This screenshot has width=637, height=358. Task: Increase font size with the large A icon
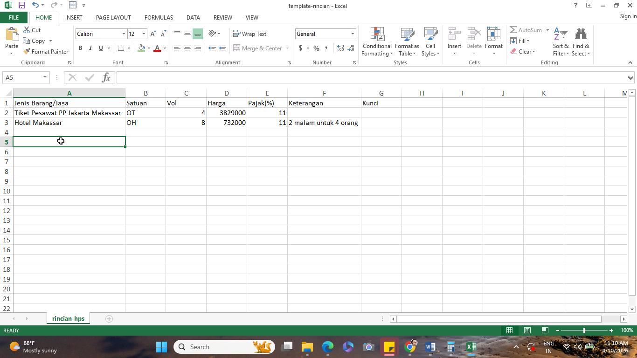[153, 34]
